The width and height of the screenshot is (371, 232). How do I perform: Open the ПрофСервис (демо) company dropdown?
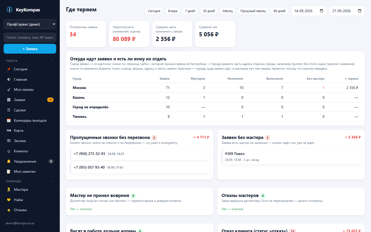point(30,24)
